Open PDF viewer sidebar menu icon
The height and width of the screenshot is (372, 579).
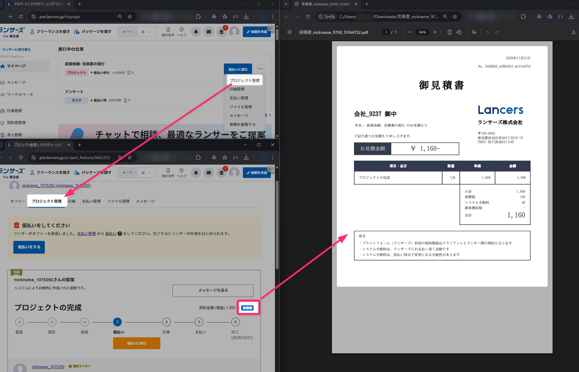(289, 32)
